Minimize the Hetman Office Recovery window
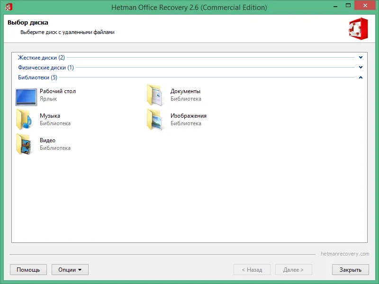379x284 pixels. point(335,6)
